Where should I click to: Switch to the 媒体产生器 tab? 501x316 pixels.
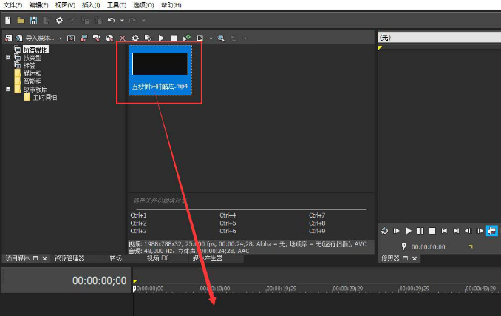click(x=207, y=258)
